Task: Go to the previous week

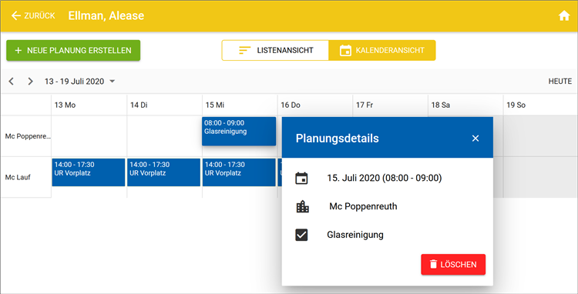Action: pos(11,82)
